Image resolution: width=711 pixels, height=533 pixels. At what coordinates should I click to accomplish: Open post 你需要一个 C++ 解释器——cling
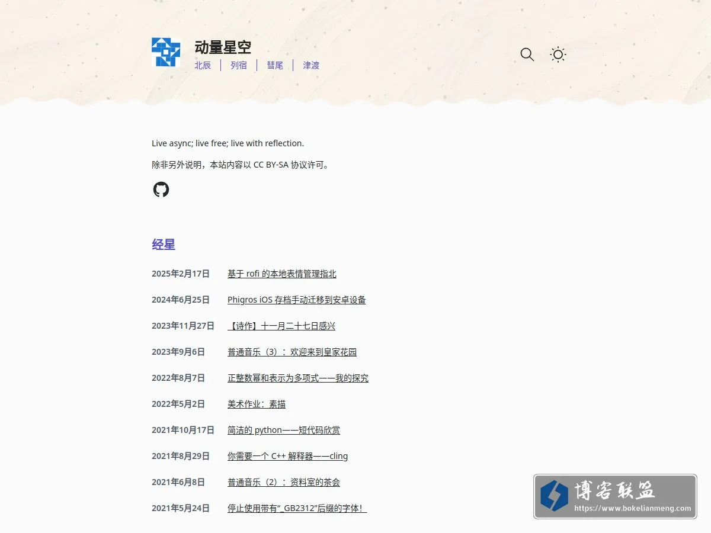(x=288, y=456)
